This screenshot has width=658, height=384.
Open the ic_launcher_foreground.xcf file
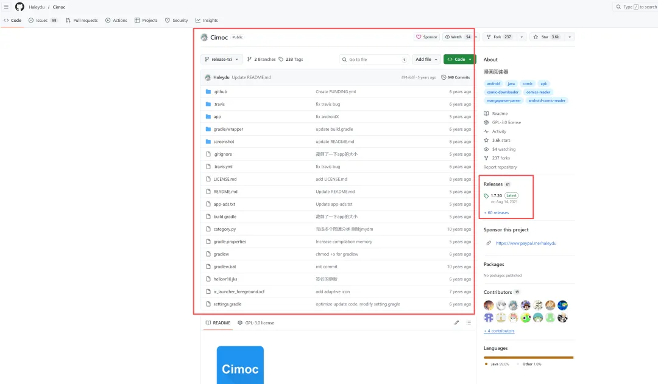pos(239,291)
